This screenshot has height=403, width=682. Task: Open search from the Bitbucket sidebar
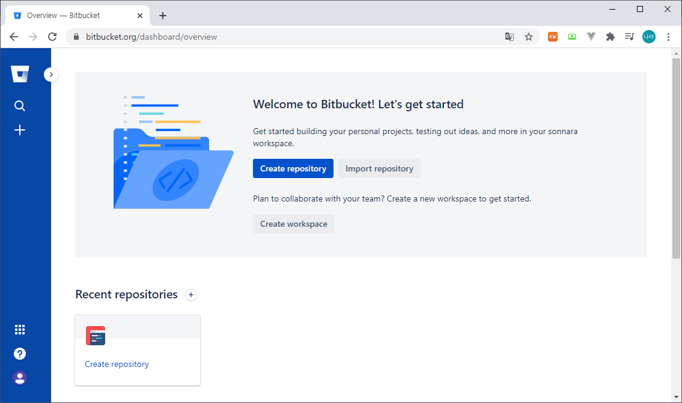[x=20, y=105]
